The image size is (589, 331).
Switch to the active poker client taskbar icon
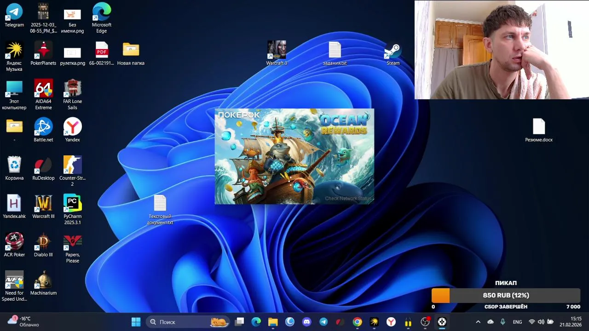[442, 322]
